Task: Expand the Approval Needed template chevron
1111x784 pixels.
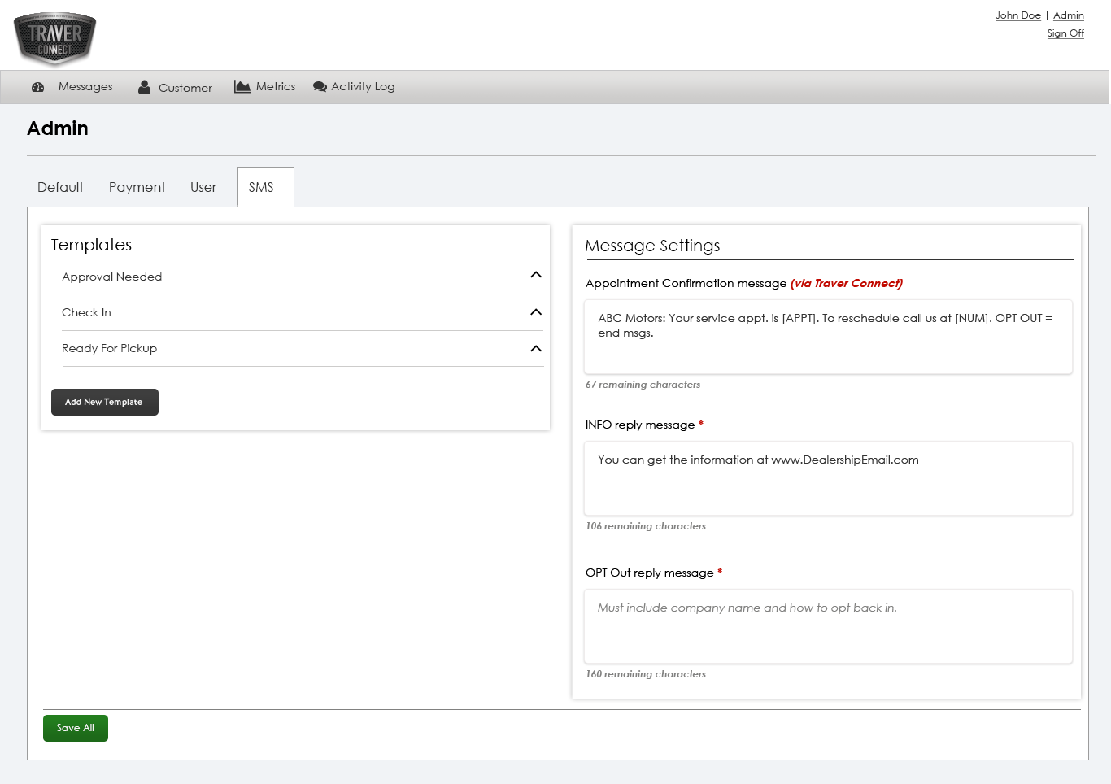Action: (x=535, y=276)
